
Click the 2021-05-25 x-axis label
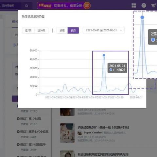pos(117,97)
